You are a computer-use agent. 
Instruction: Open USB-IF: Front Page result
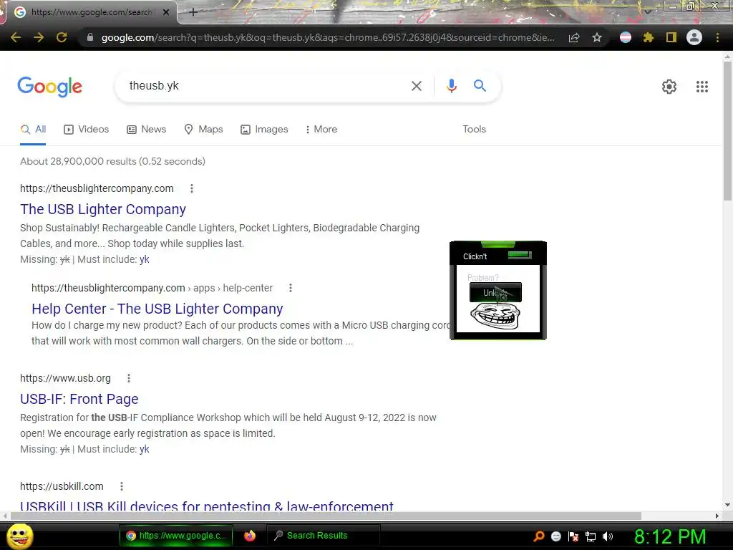(x=79, y=399)
